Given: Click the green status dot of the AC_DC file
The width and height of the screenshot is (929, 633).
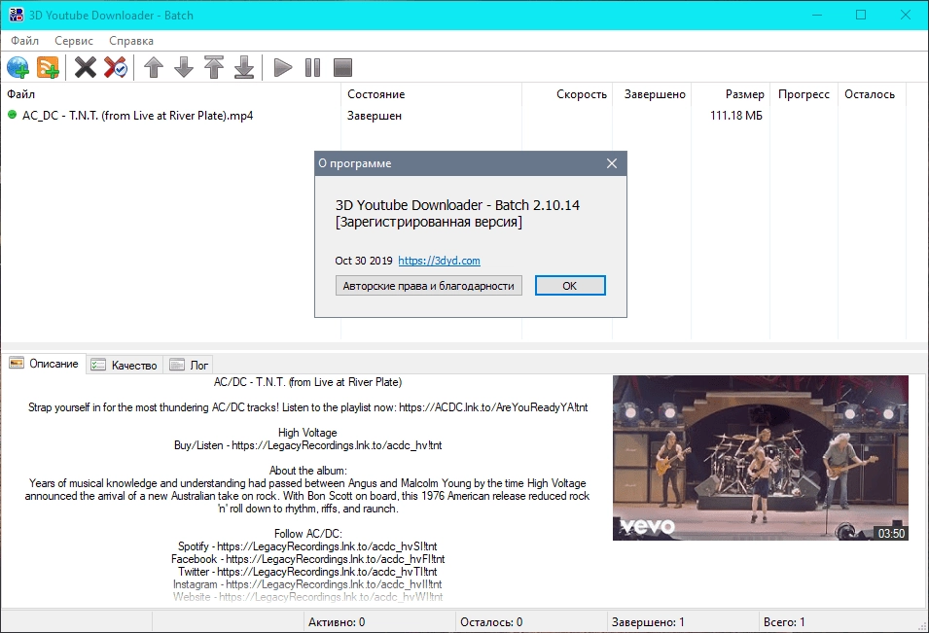Looking at the screenshot, I should [x=12, y=115].
